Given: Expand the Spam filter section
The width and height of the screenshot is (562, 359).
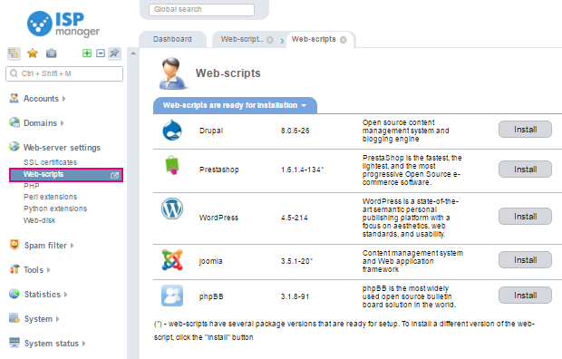Looking at the screenshot, I should click(49, 246).
